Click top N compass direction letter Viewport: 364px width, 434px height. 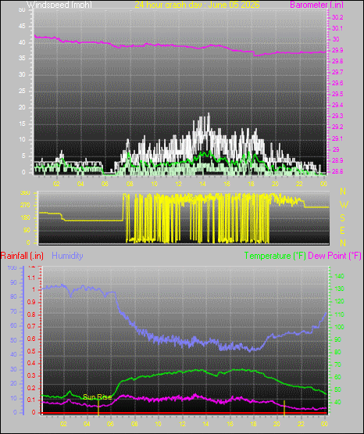click(343, 192)
